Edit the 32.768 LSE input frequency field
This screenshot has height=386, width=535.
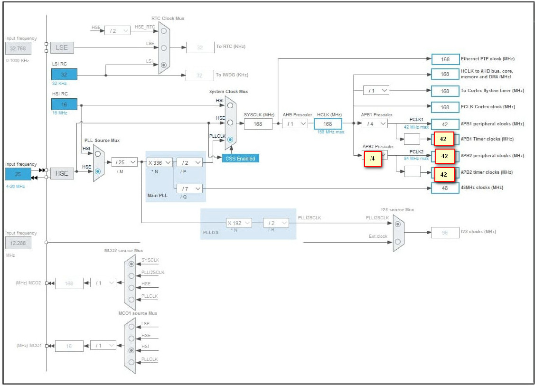[x=18, y=48]
